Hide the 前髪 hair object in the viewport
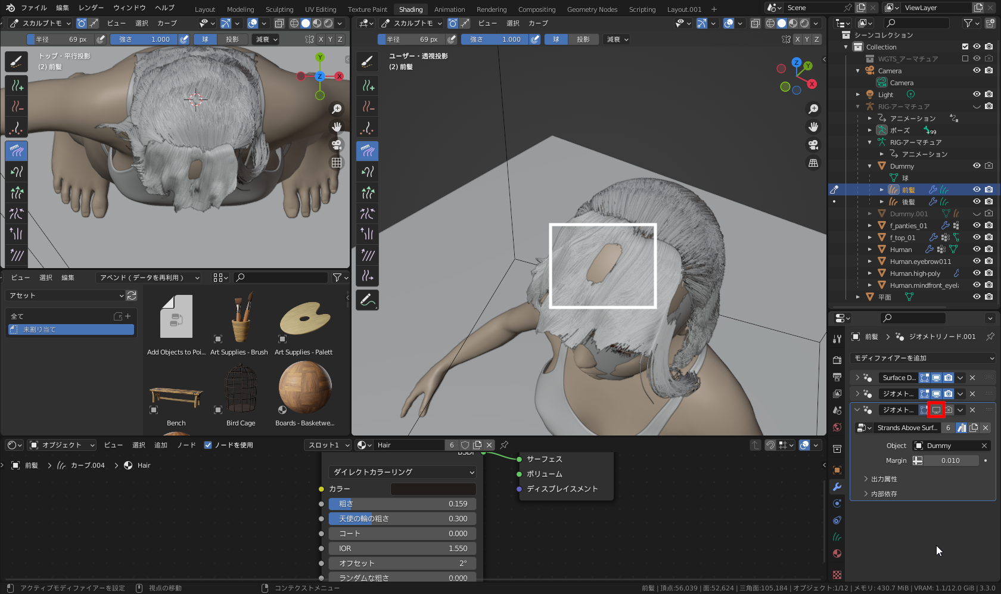1001x594 pixels. pyautogui.click(x=977, y=189)
